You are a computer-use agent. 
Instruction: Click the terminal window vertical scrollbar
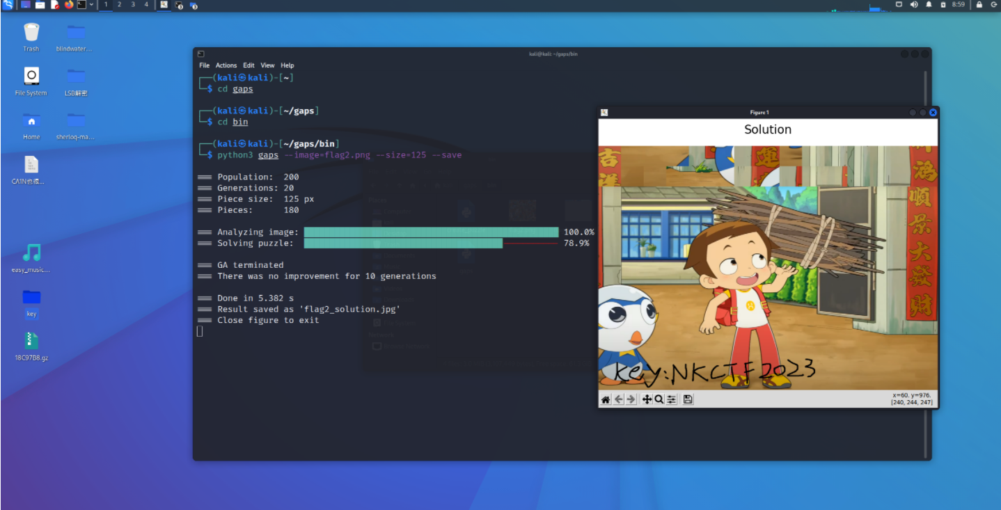[925, 264]
